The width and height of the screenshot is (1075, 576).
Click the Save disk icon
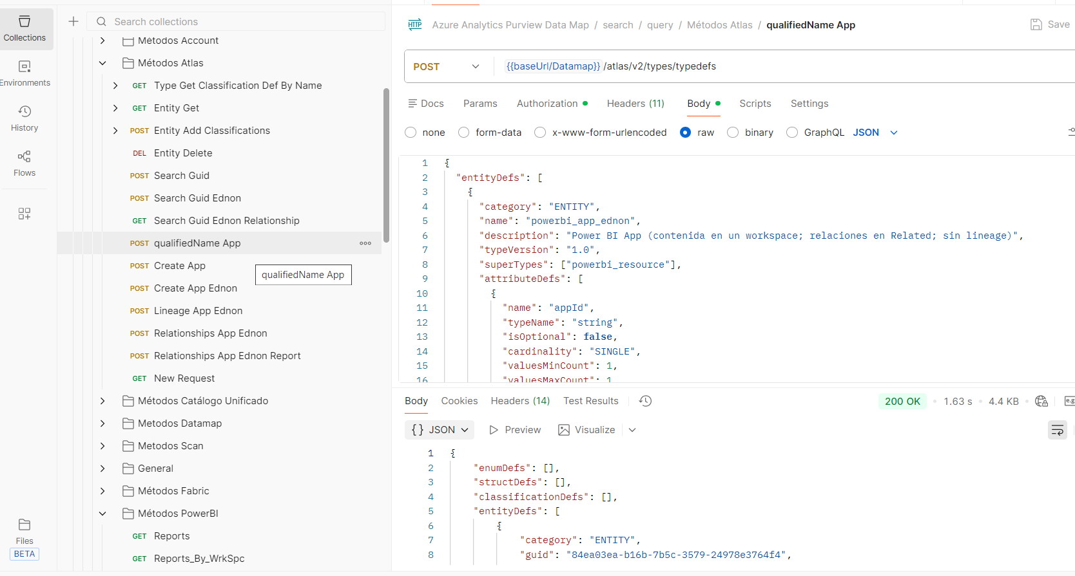click(1036, 24)
